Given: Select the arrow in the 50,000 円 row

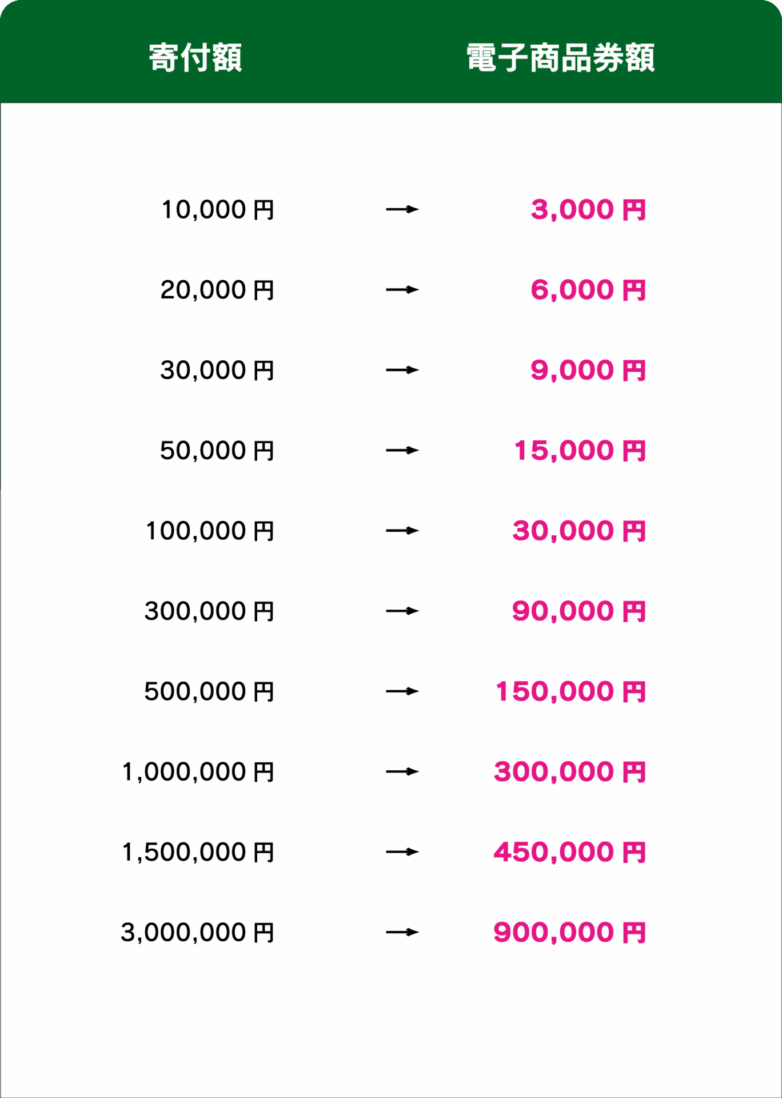Looking at the screenshot, I should point(402,451).
